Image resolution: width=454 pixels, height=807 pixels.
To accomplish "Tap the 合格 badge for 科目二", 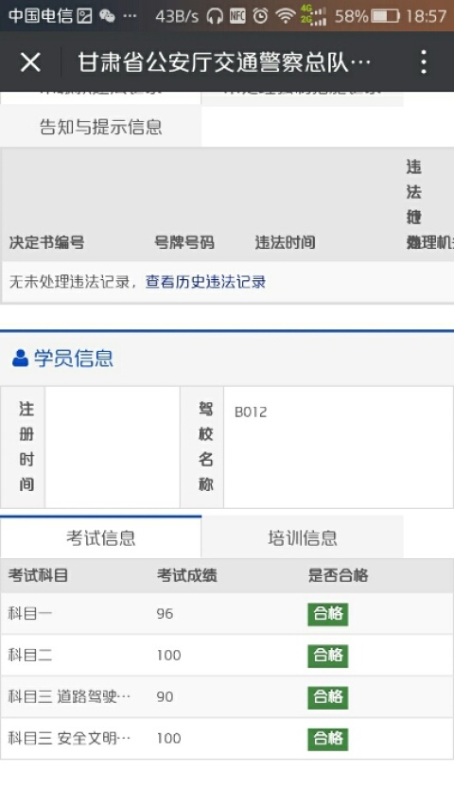I will point(328,656).
